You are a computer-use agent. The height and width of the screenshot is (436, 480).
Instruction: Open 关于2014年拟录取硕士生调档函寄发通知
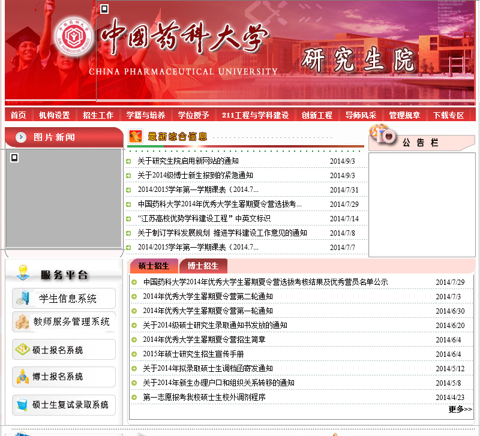click(x=208, y=368)
